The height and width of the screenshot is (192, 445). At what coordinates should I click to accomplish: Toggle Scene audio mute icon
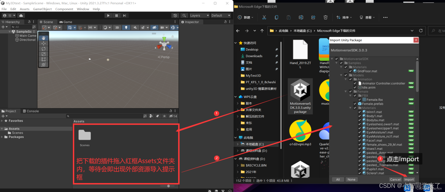[135, 28]
